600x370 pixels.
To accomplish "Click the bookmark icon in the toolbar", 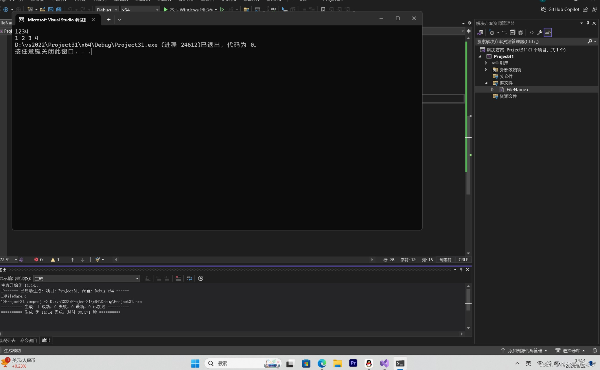I will [x=323, y=10].
